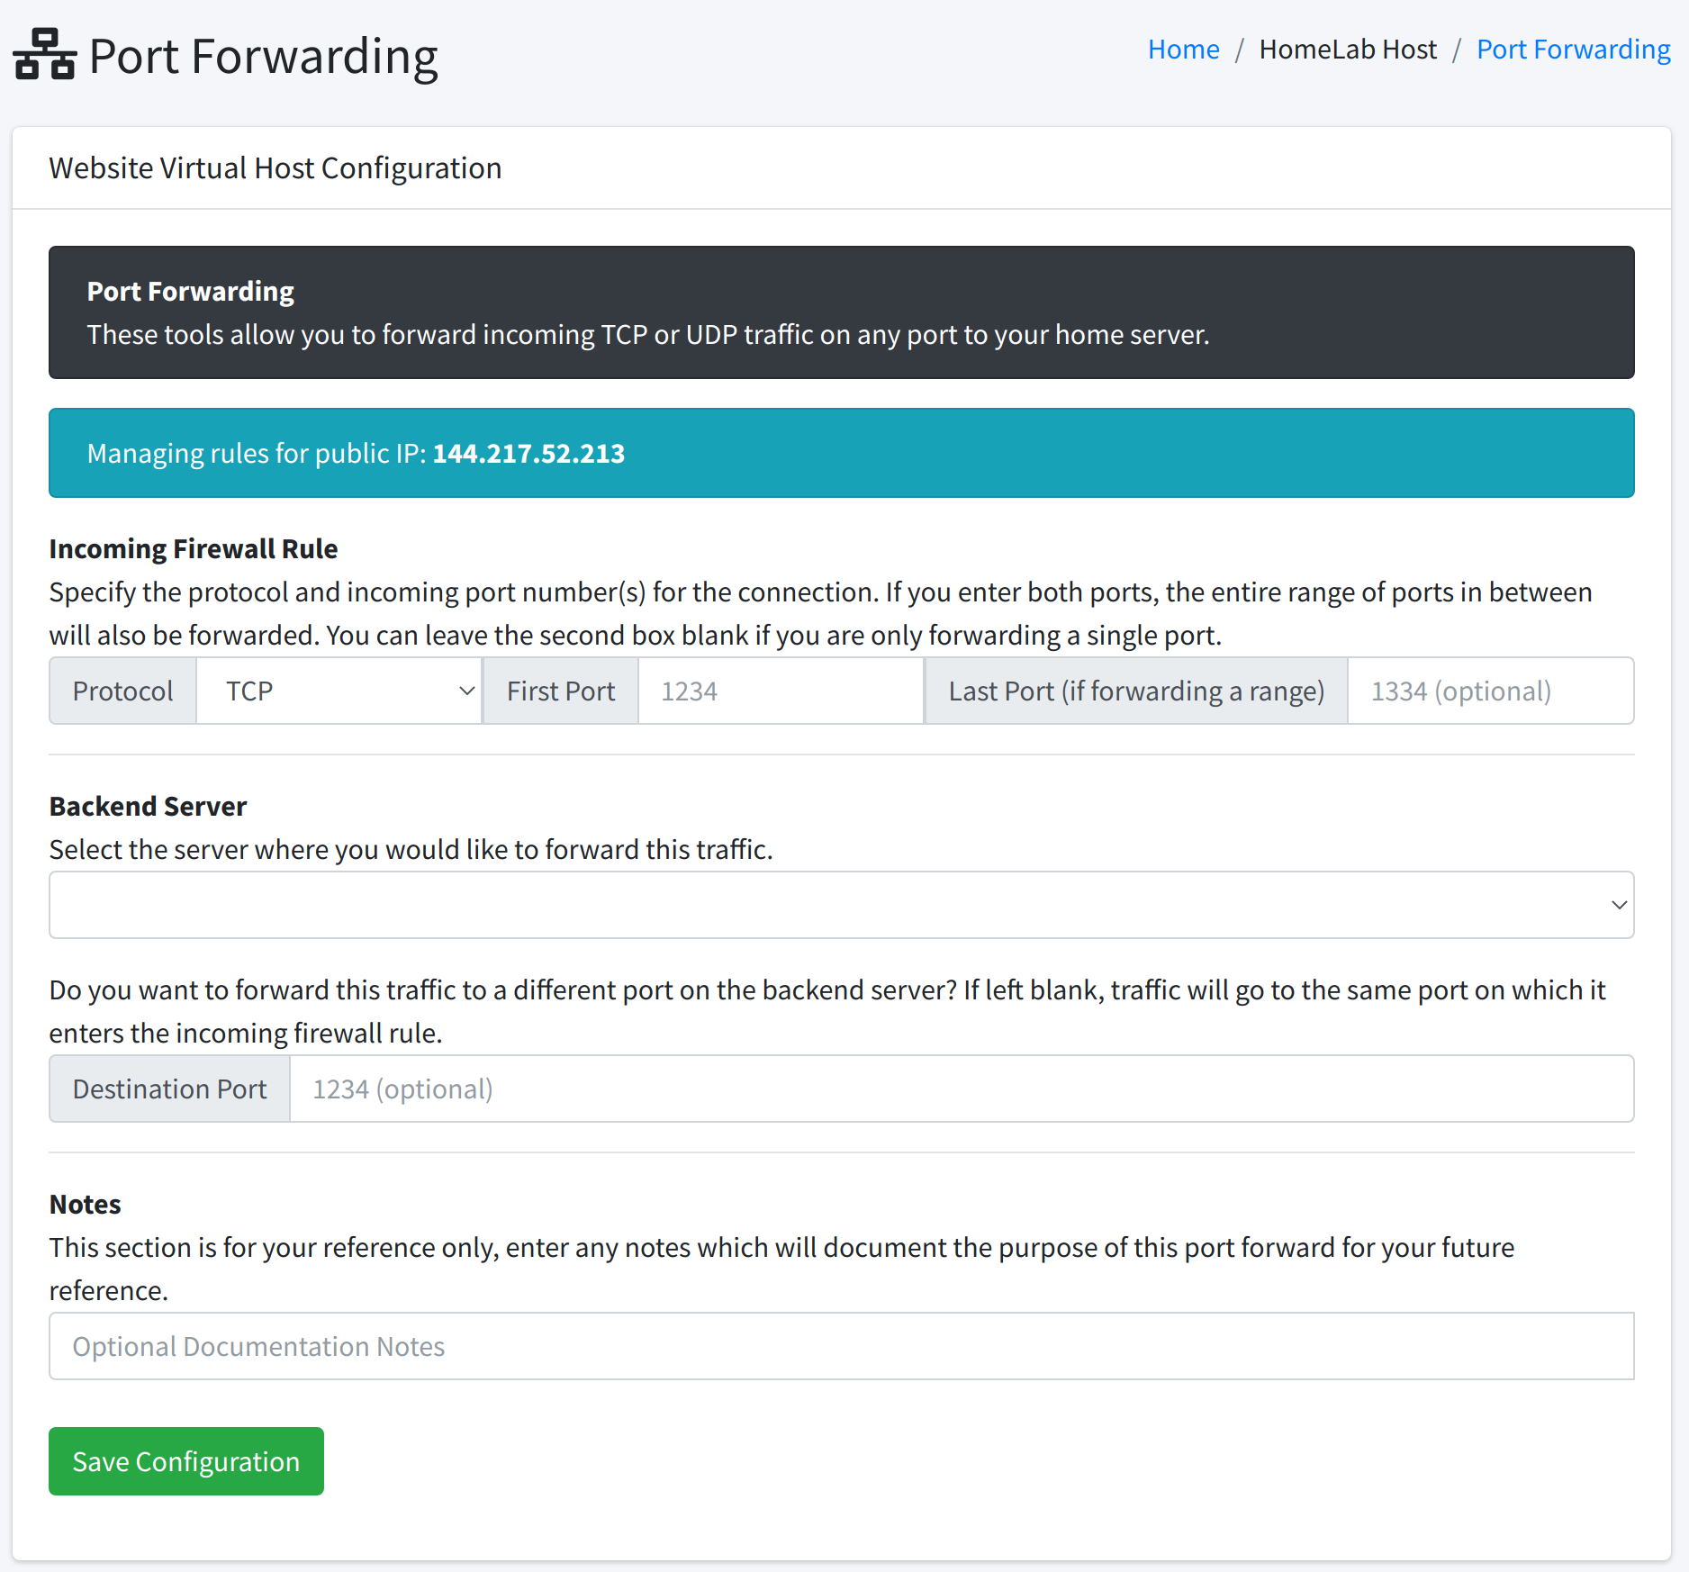
Task: Click the Protocol label beside the dropdown
Action: tap(122, 691)
